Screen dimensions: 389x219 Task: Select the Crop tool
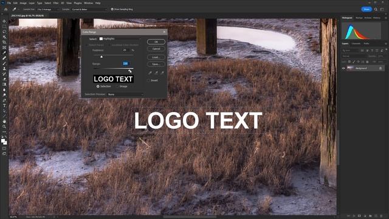(x=4, y=42)
